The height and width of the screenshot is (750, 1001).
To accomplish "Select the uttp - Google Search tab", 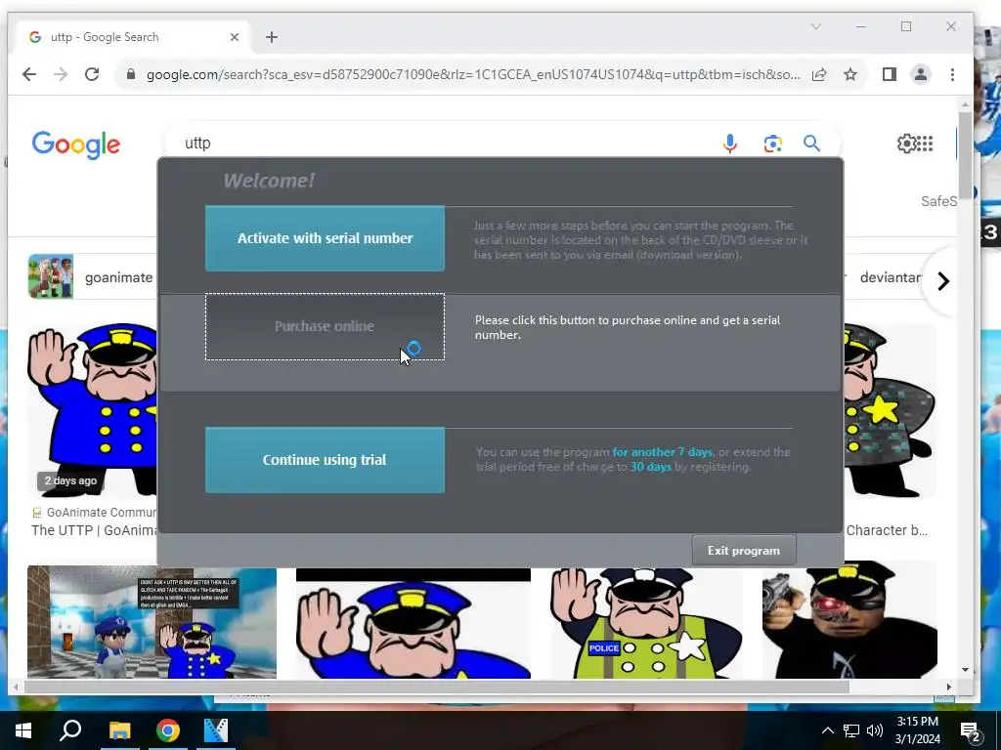I will click(133, 37).
